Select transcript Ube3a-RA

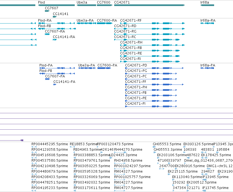coord(86,23)
